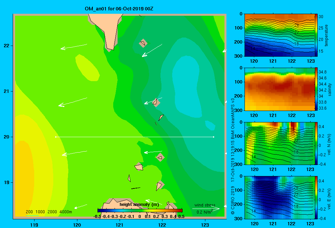Click longitude label 121 on main map axis
Image resolution: width=335 pixels, height=228 pixels.
point(120,225)
